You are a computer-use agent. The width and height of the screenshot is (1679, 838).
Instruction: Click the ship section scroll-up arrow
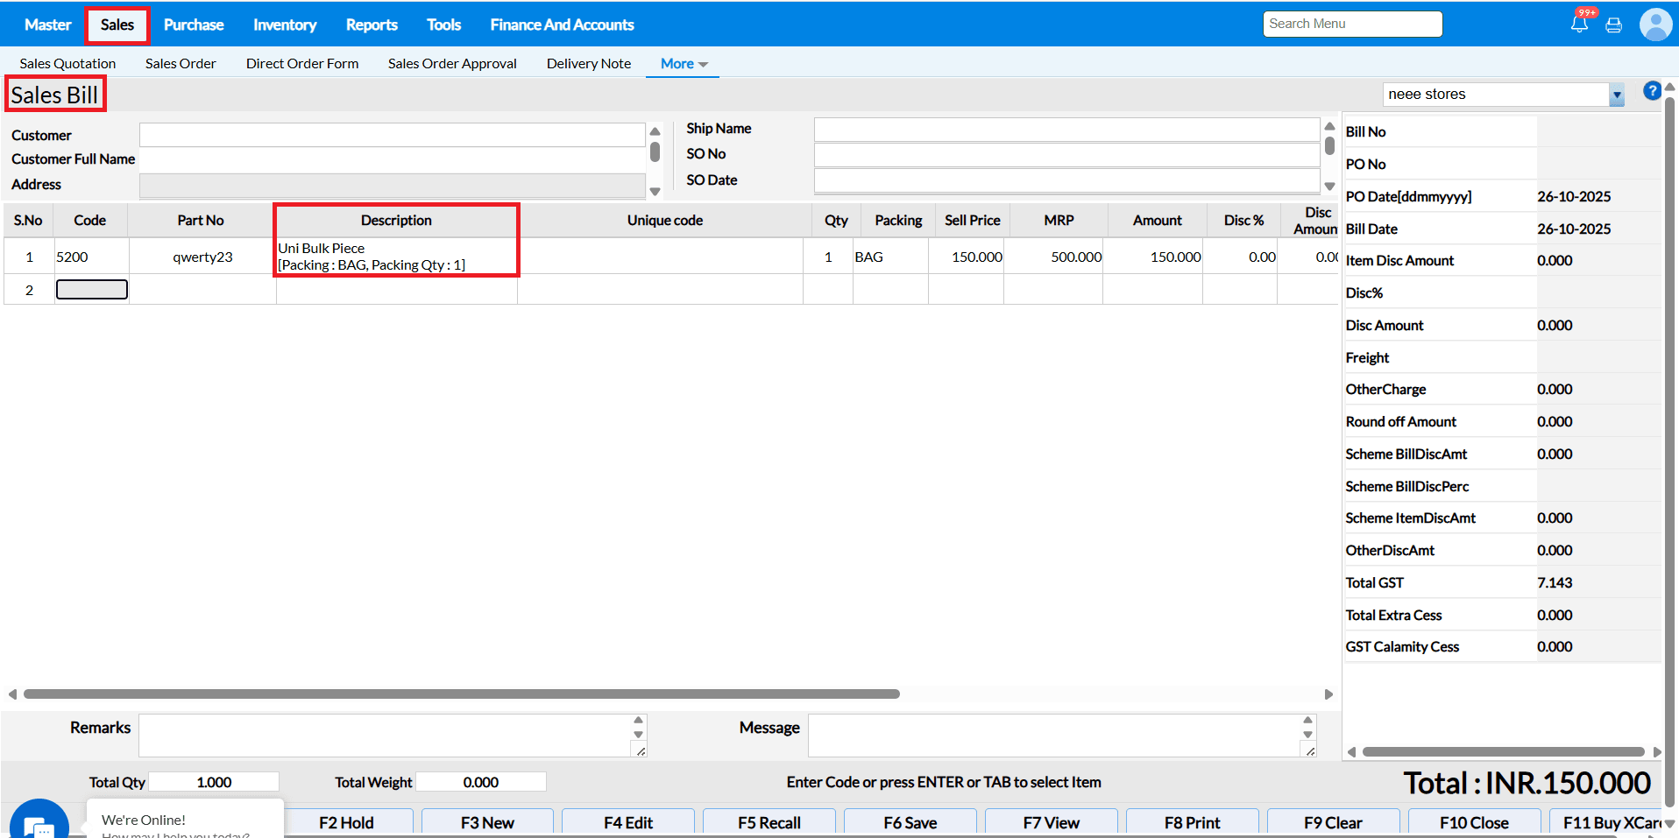click(1329, 126)
